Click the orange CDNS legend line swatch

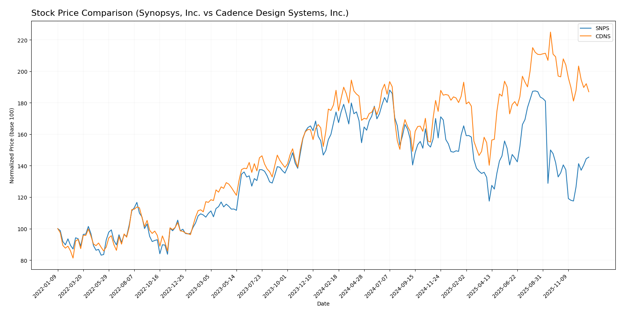(x=586, y=37)
